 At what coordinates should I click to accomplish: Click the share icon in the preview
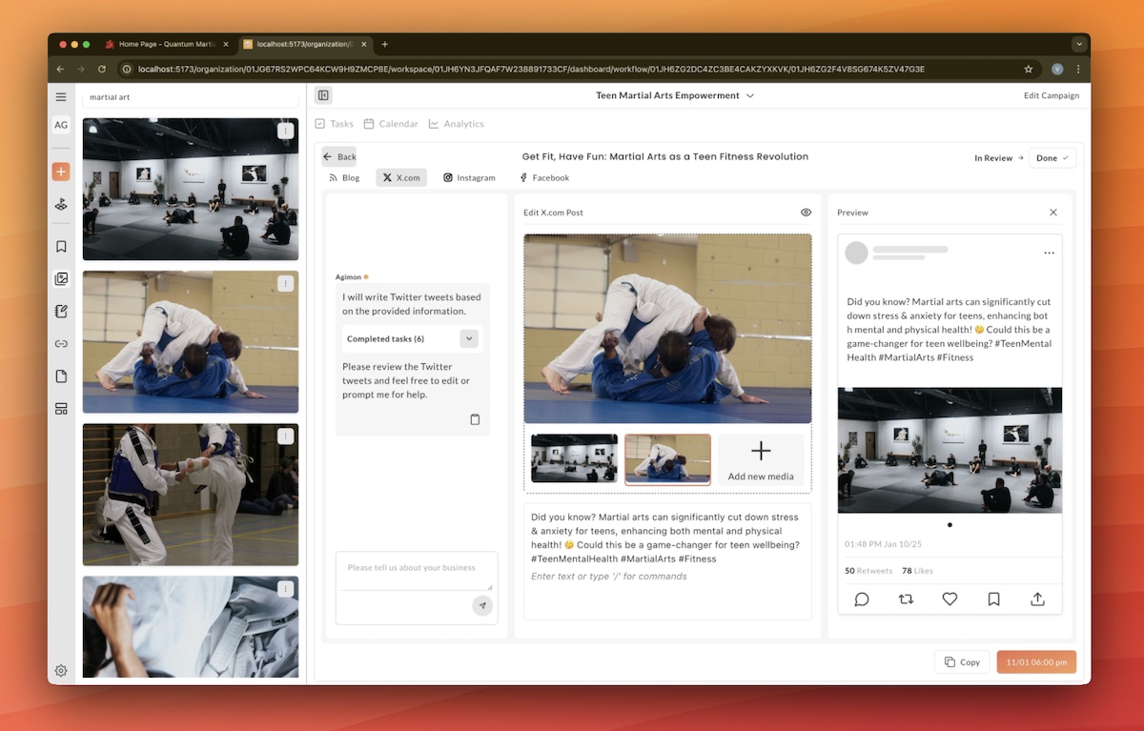coord(1037,599)
